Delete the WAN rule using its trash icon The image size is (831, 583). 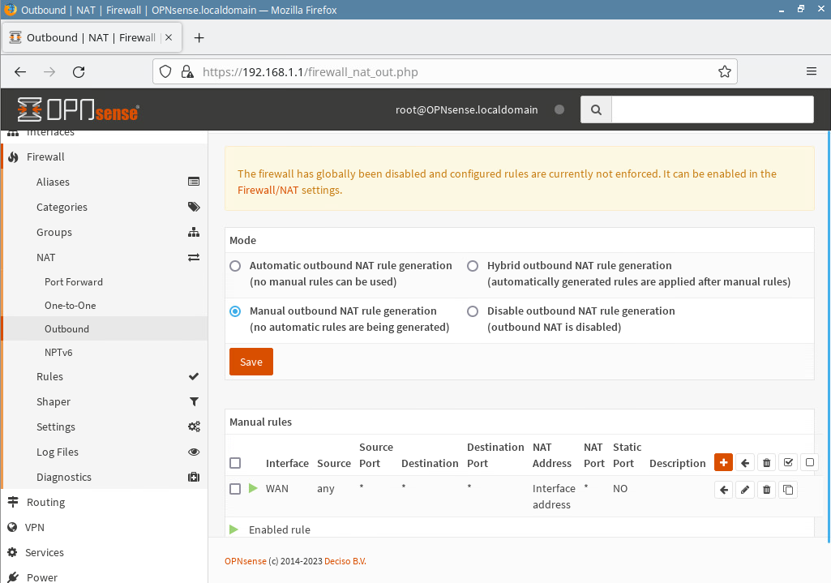[x=766, y=489]
